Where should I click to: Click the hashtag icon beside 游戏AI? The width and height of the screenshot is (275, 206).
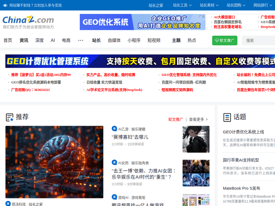coord(114,197)
